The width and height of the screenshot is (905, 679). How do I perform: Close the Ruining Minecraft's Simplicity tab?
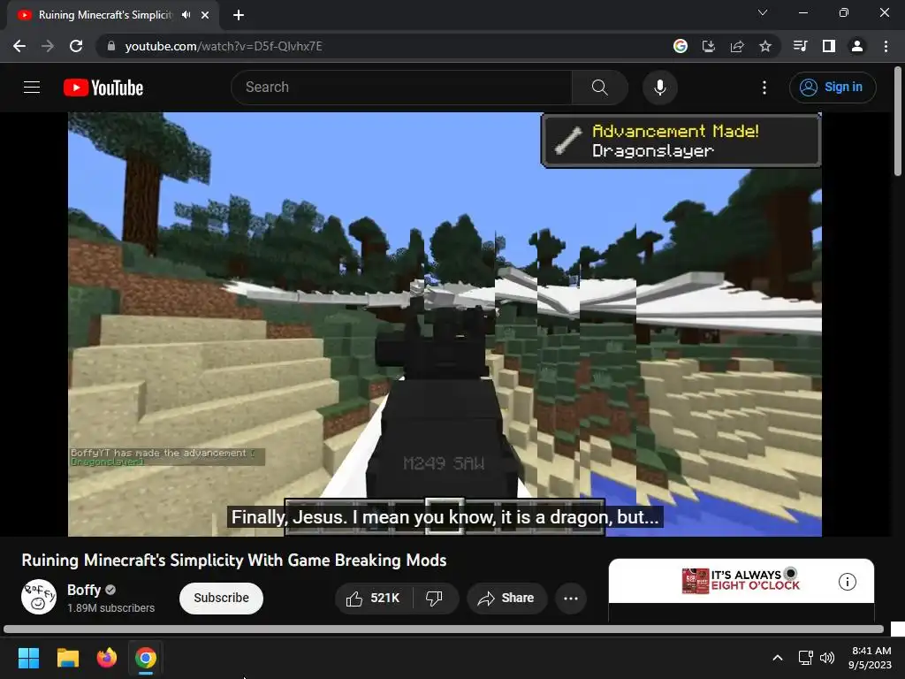click(205, 15)
